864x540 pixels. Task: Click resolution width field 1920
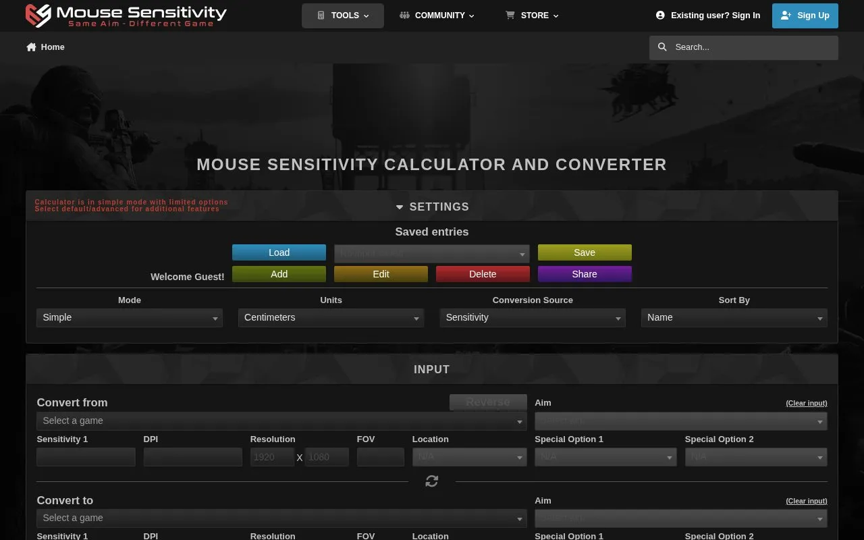pos(272,457)
